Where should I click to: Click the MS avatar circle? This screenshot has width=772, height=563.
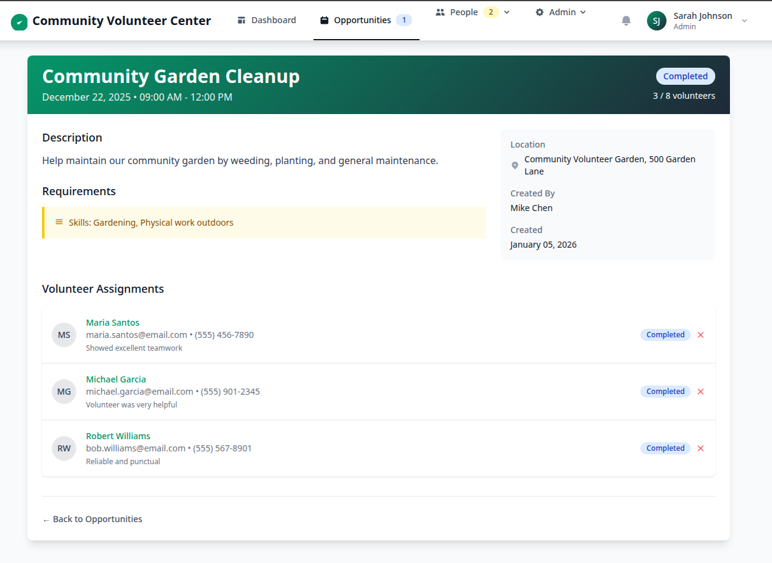(x=64, y=335)
